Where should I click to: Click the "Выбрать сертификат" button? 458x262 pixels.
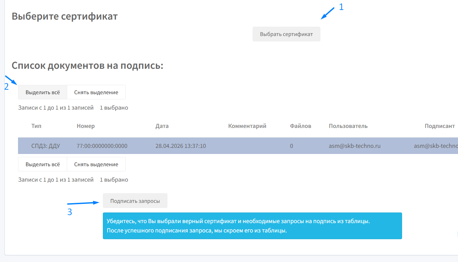coord(286,34)
